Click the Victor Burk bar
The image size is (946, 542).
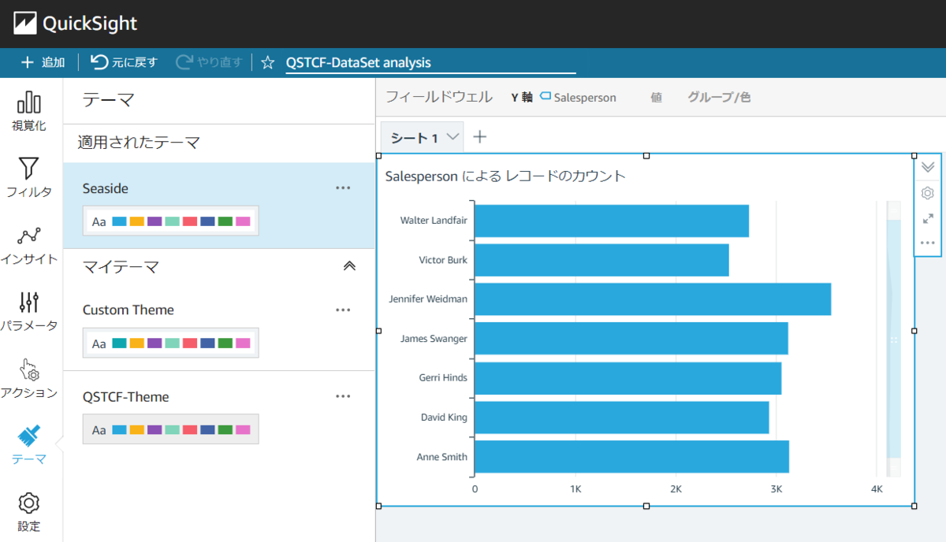(x=601, y=260)
